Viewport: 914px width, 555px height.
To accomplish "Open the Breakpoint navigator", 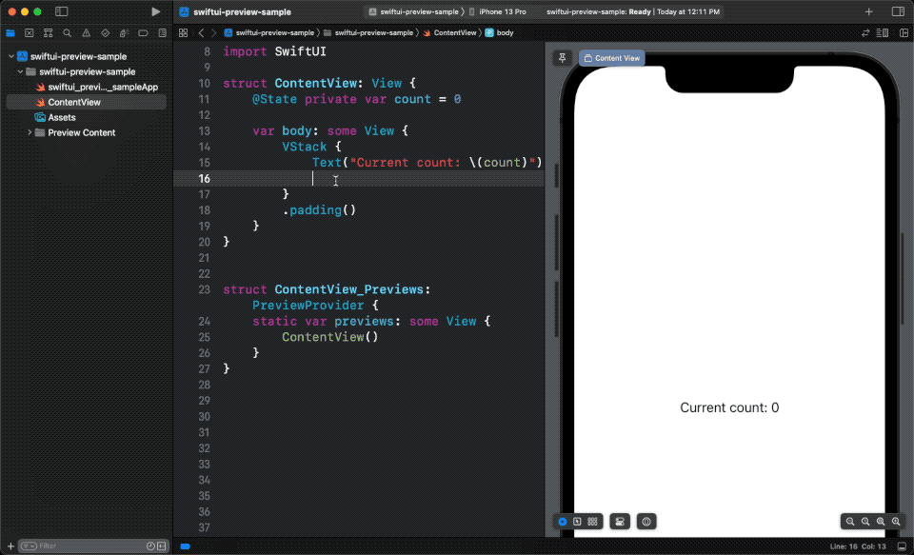I will pyautogui.click(x=144, y=32).
